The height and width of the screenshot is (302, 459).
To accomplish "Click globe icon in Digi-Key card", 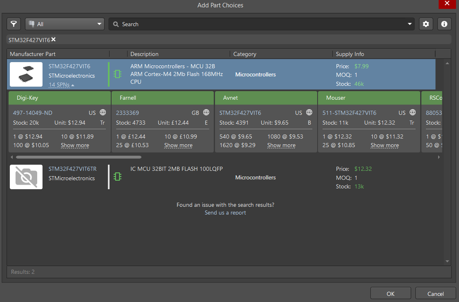I will pos(103,113).
